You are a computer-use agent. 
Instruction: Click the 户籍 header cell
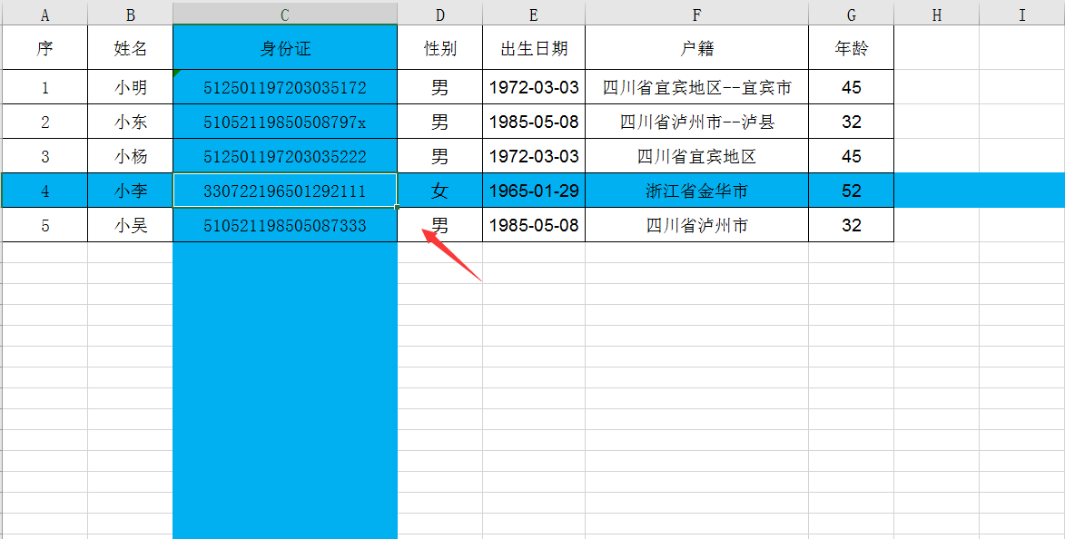(697, 47)
